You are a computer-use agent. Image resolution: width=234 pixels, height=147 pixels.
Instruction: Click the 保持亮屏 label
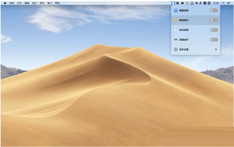[x=184, y=30]
